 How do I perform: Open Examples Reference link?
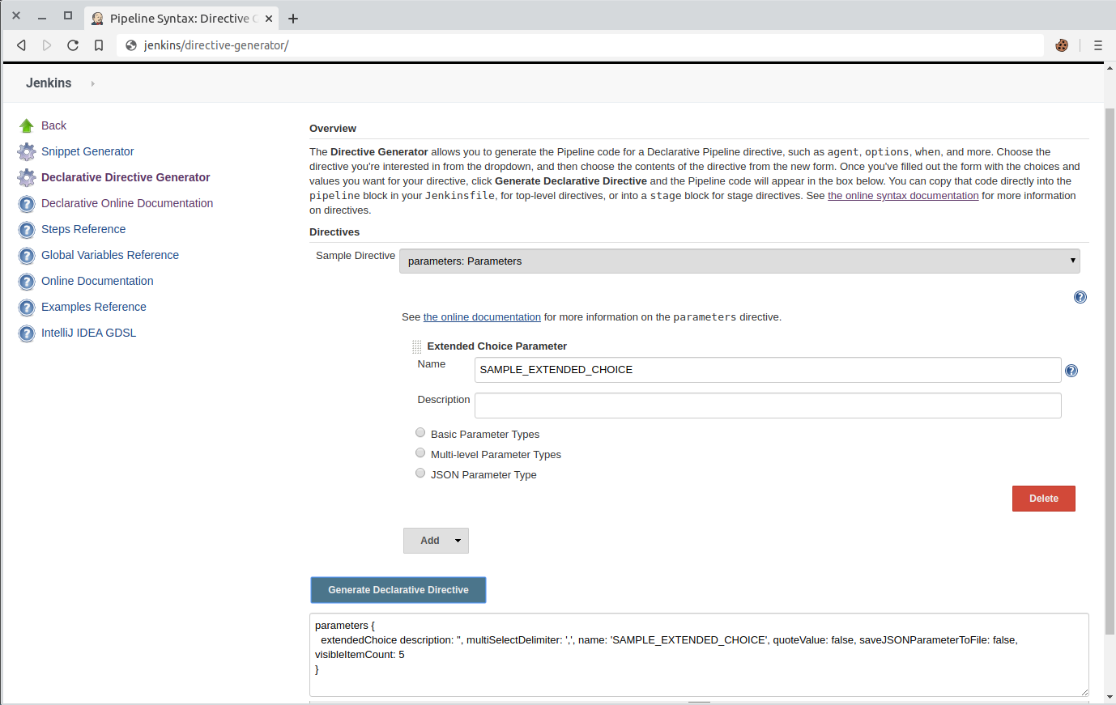tap(94, 307)
